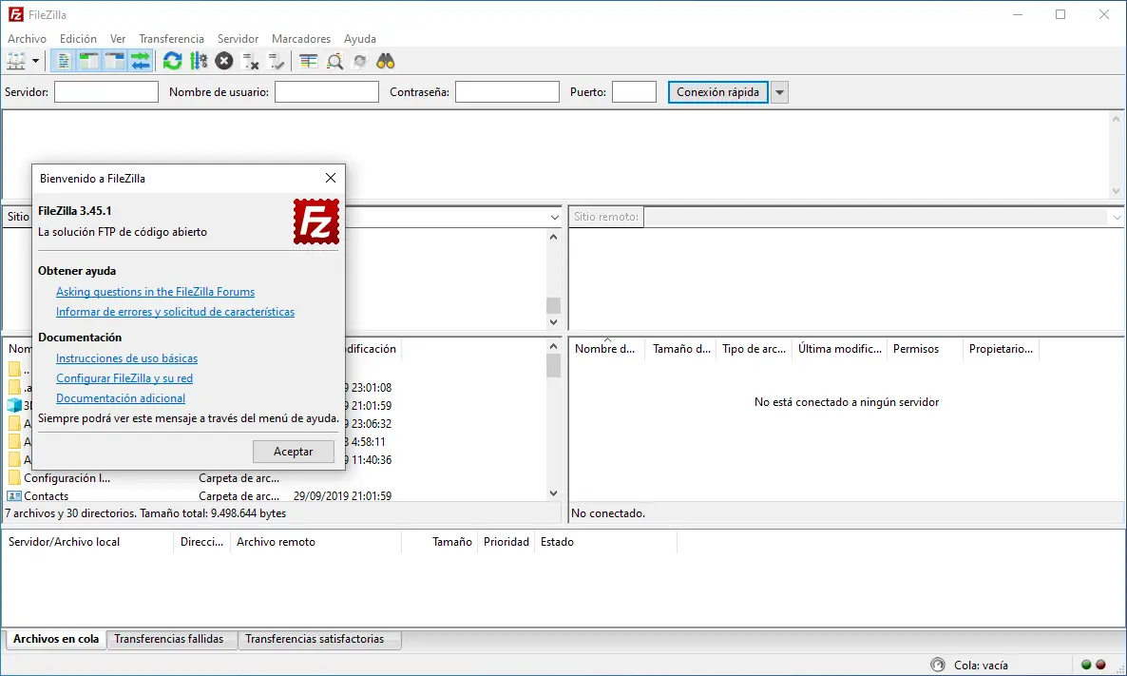
Task: Sort remote list by Nombre de archivo column
Action: (x=606, y=349)
